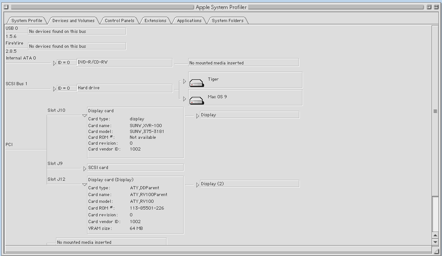Select the Devices and Volumes tab
Screen dimensions: 442x256
[73, 21]
